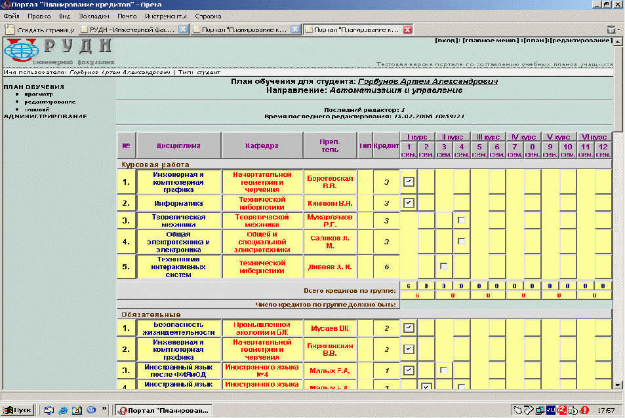Click the Кафедра column header
This screenshot has height=418, width=625.
click(x=262, y=145)
